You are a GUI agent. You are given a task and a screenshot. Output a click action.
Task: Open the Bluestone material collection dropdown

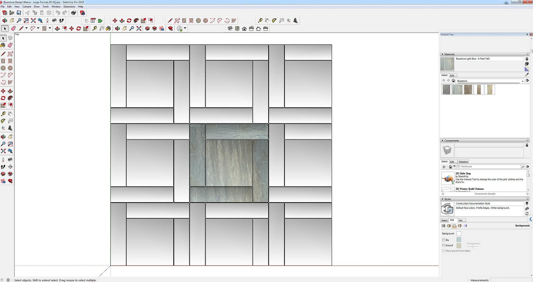[522, 81]
